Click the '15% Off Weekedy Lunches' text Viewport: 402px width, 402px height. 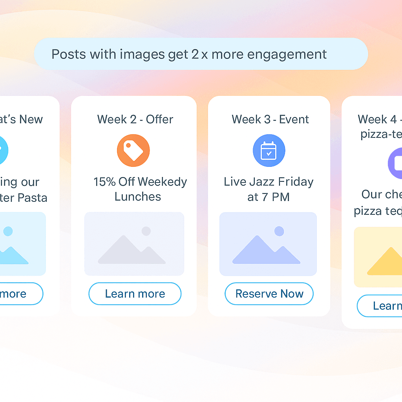coord(140,189)
